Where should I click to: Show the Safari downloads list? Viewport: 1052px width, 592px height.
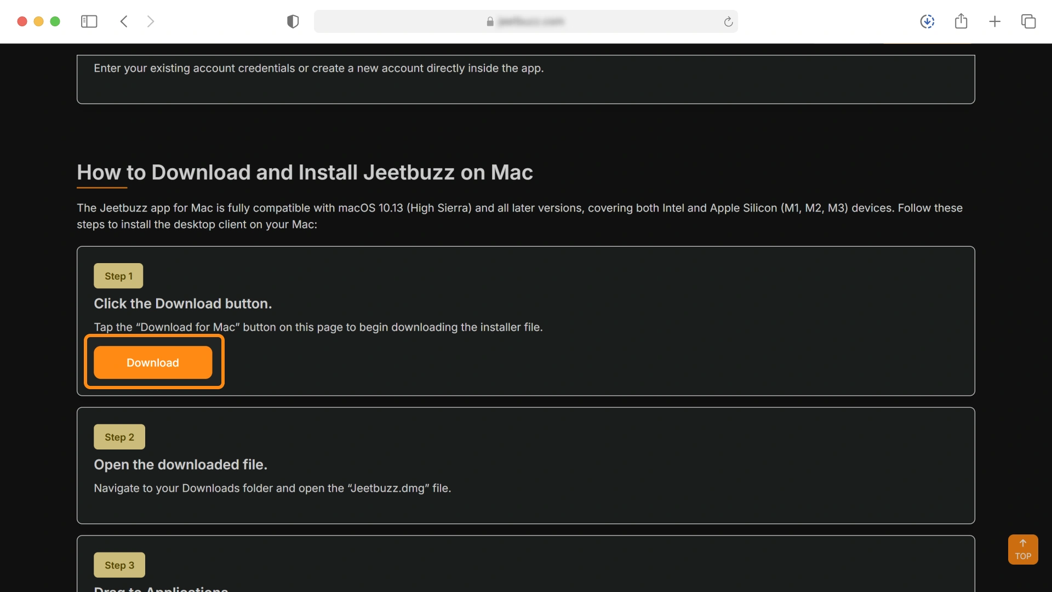pyautogui.click(x=927, y=21)
